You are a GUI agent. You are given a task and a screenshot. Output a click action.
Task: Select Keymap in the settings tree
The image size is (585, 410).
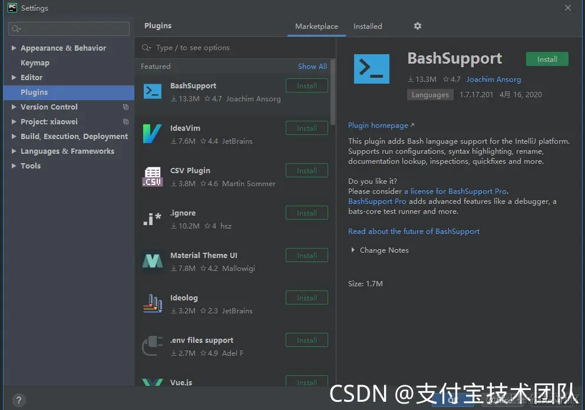tap(35, 62)
